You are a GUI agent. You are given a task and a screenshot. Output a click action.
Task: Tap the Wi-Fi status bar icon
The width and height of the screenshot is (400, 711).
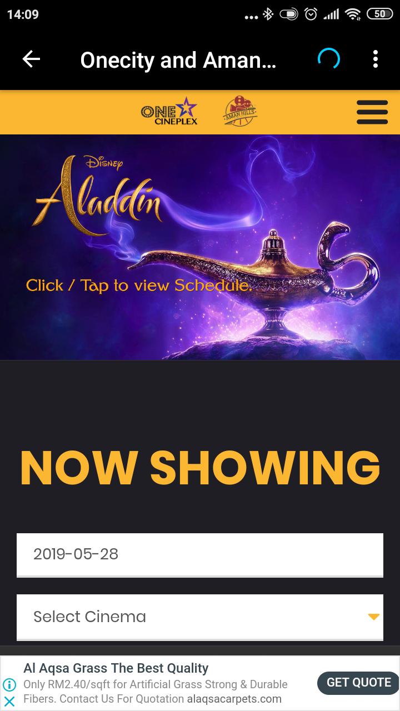[x=353, y=14]
